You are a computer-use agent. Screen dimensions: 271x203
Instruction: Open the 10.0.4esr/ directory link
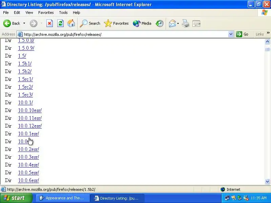click(28, 165)
